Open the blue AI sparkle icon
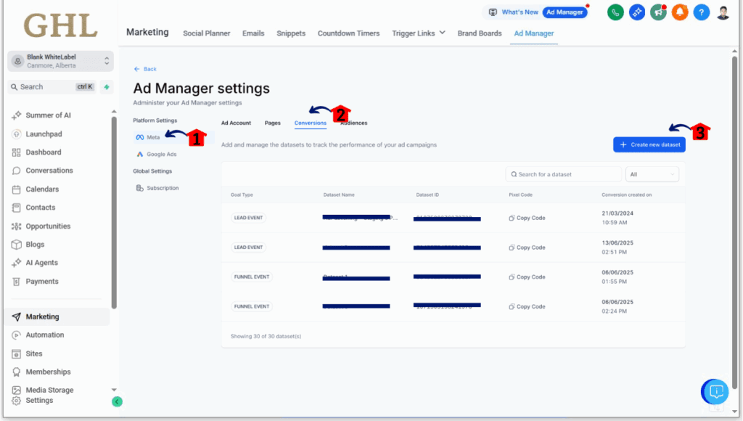 (x=637, y=12)
